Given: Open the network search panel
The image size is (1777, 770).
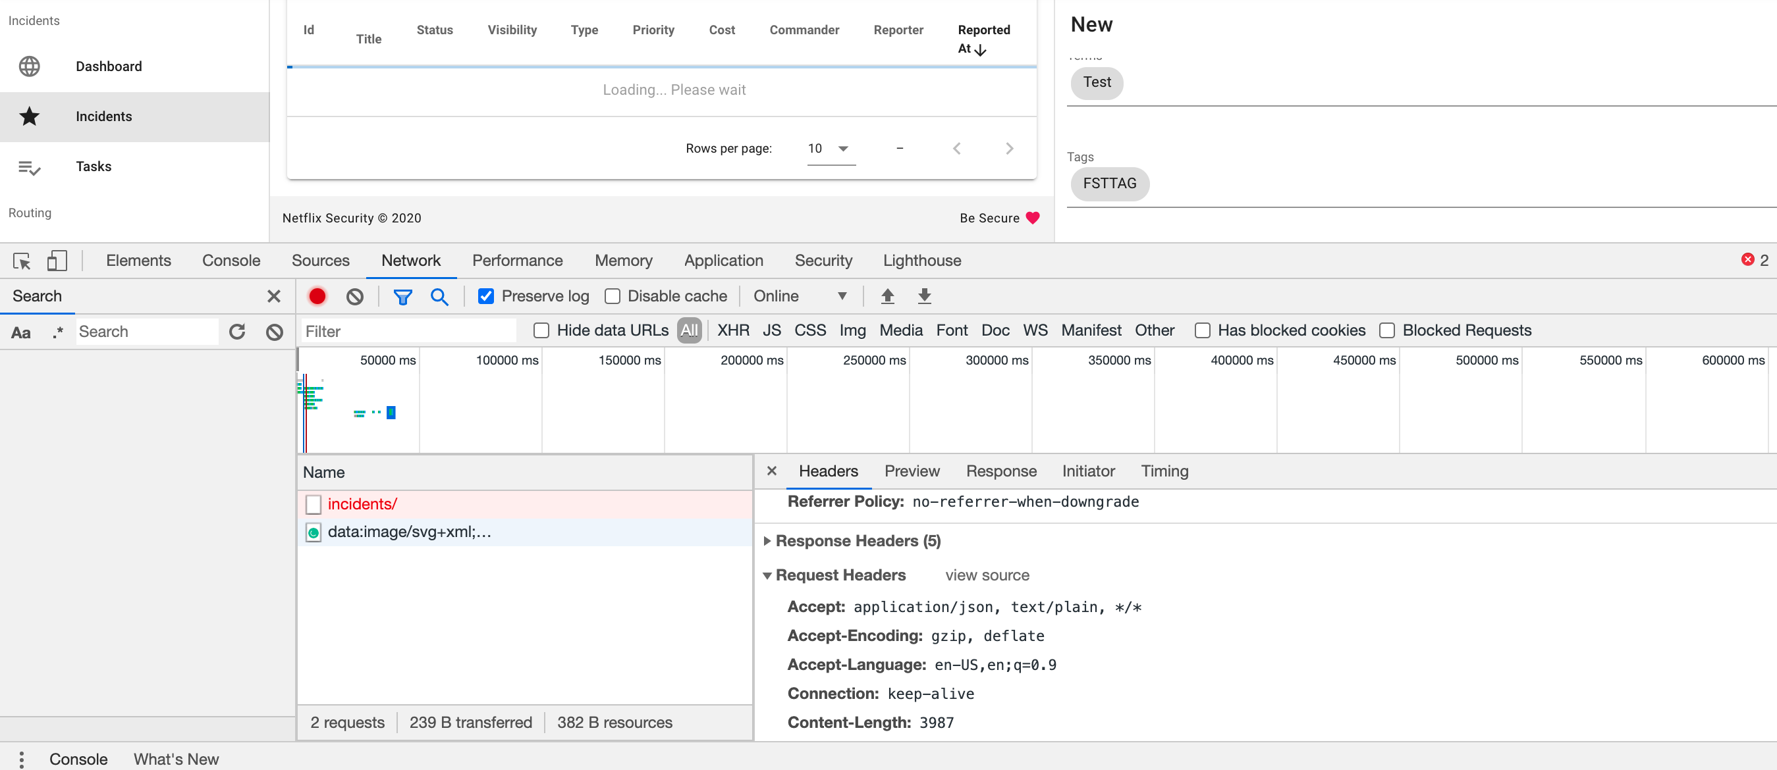Looking at the screenshot, I should [x=439, y=295].
